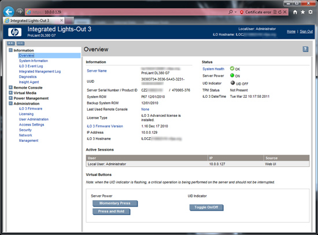Screen dimensions: 318x235
Task: Open Diagnostics page
Action: pos(28,76)
